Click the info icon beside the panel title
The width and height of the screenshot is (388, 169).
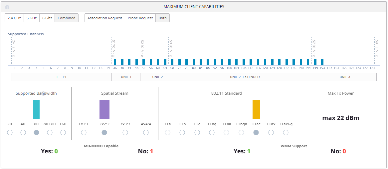(7, 7)
